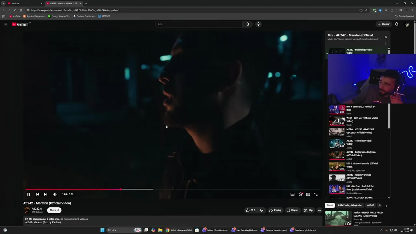Screen dimensions: 416x234
Task: Open 'Tüm Yer İşaretleri' bookmarks folder
Action: pos(404,16)
